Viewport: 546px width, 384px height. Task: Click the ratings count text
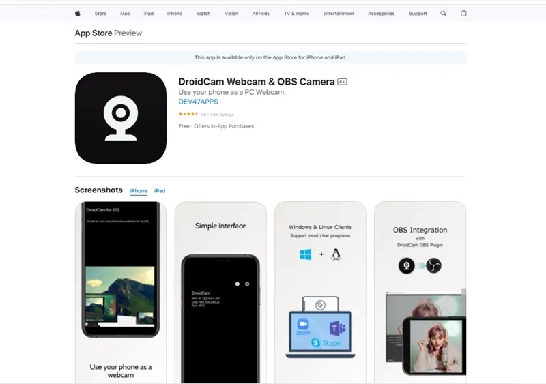tap(222, 115)
